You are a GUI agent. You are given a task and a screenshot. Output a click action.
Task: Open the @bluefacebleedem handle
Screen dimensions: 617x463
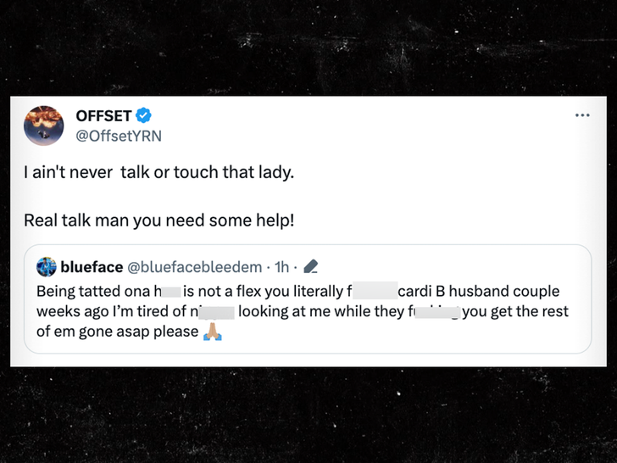click(196, 267)
